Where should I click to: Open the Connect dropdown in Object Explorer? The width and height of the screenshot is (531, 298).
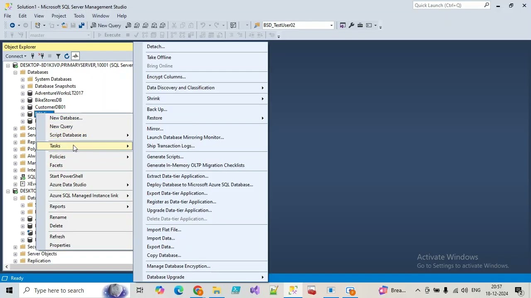tap(16, 56)
